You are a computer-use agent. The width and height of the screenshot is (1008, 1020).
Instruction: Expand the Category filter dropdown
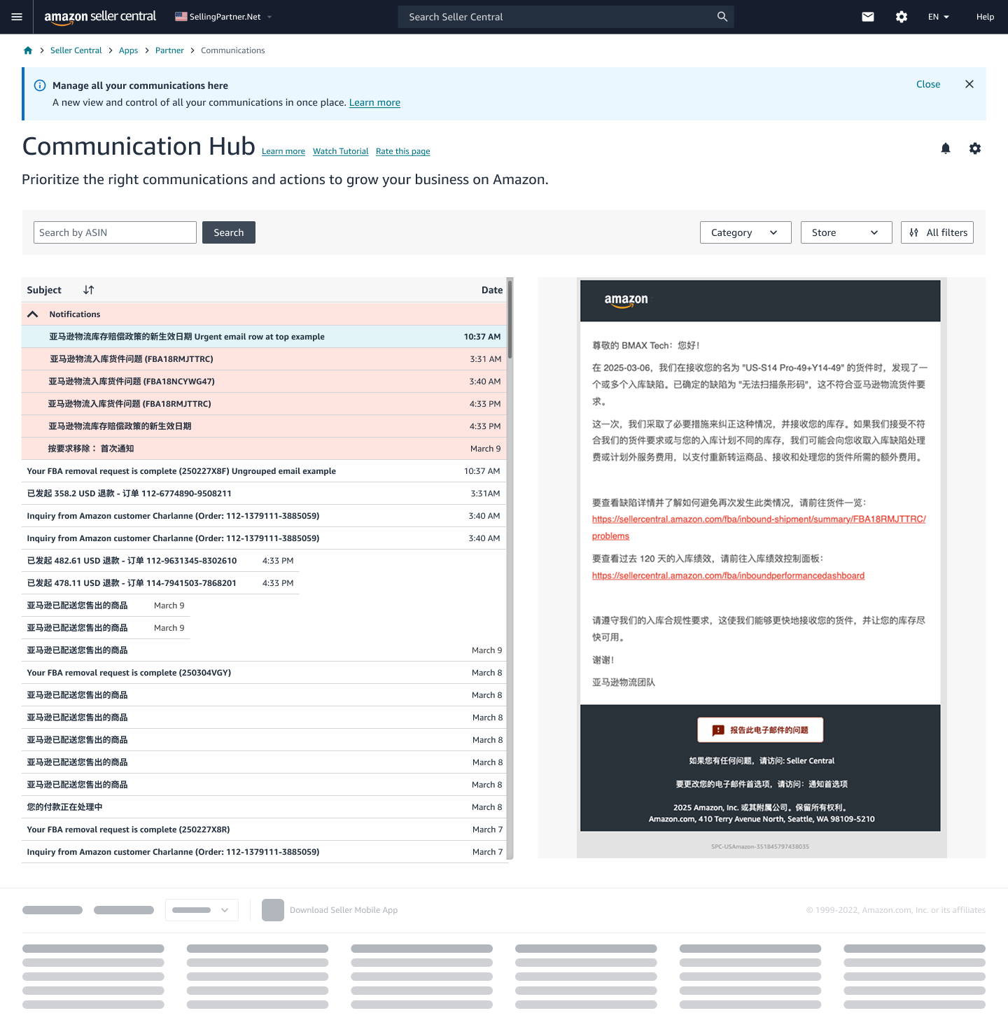point(745,232)
